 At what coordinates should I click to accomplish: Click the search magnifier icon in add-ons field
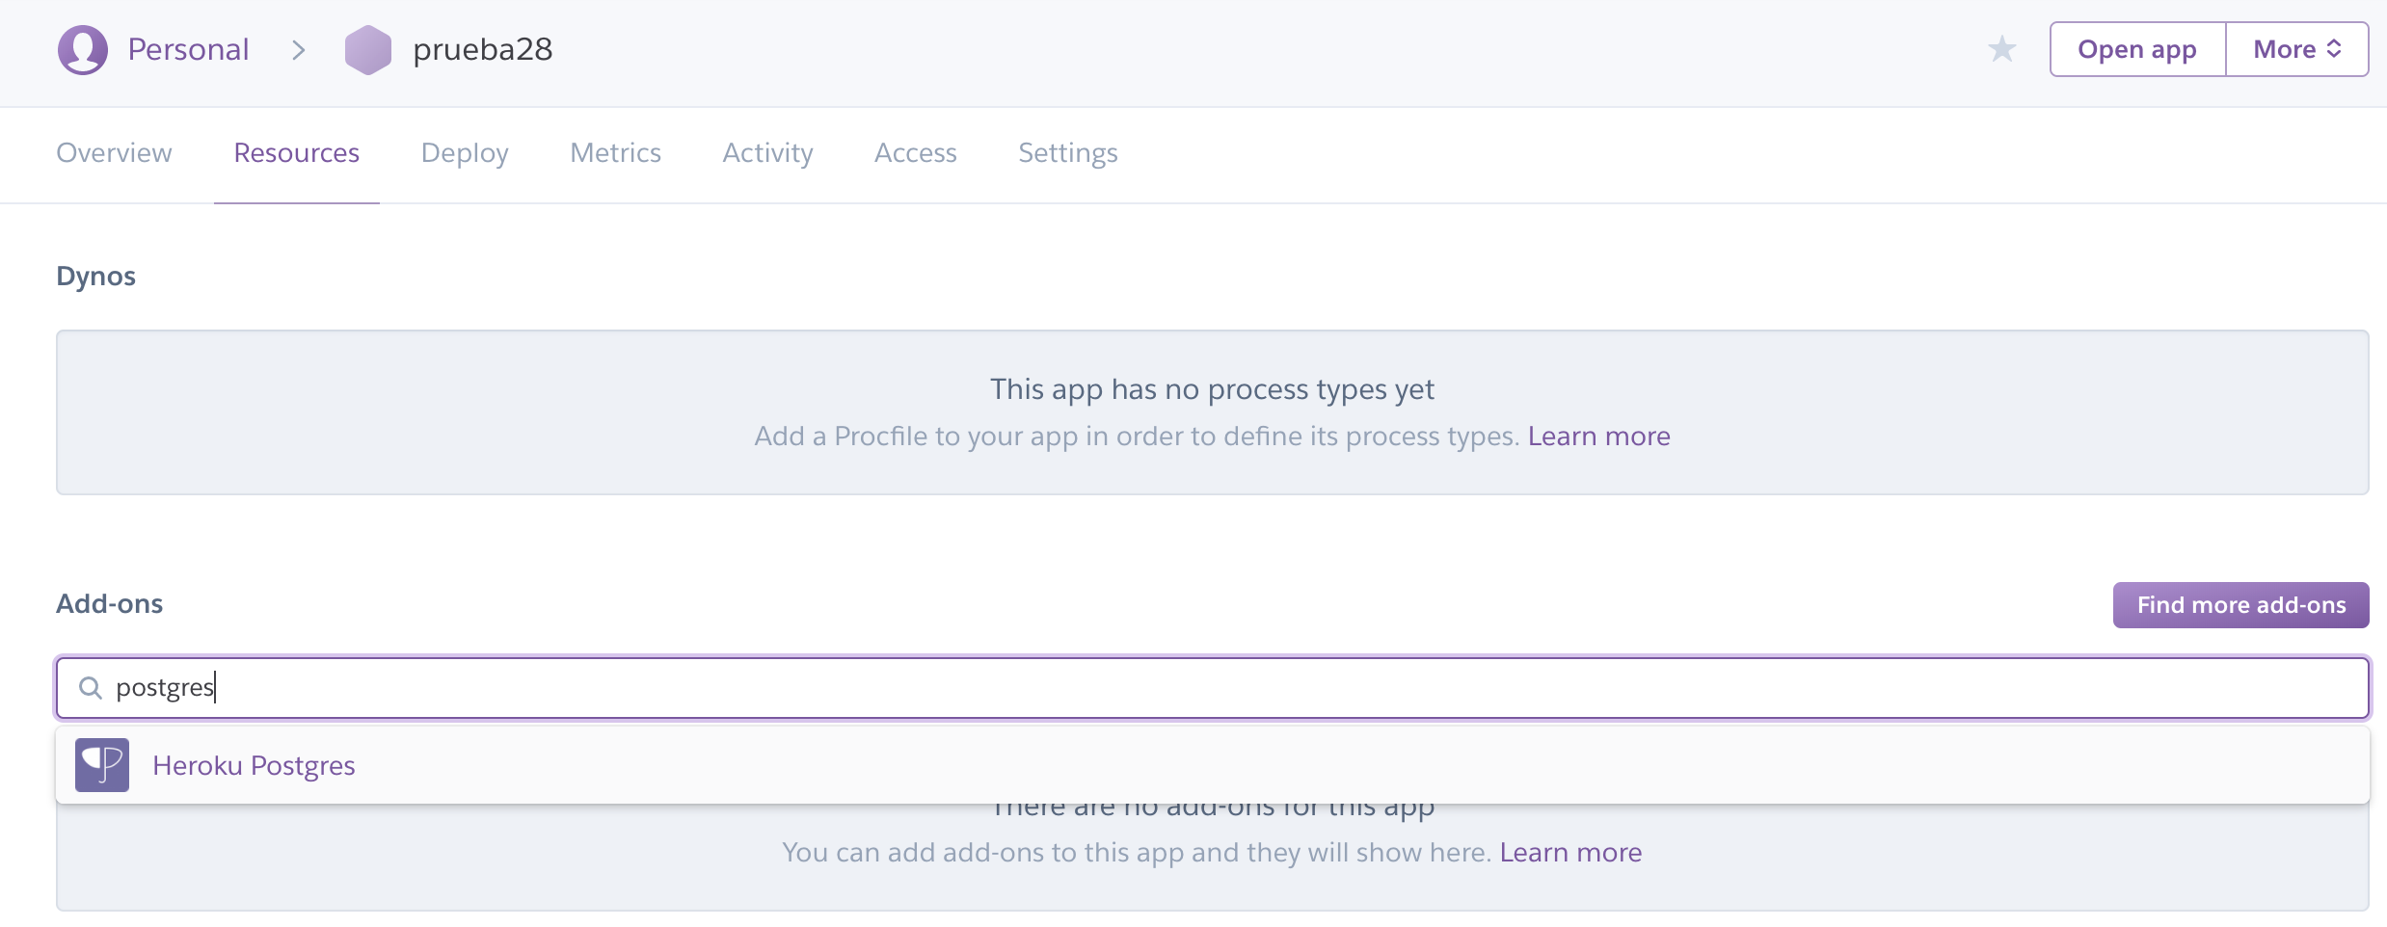91,688
